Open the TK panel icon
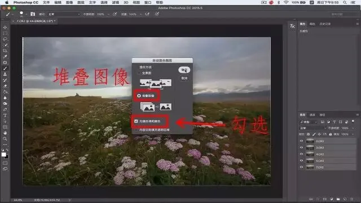The height and width of the screenshot is (203, 361). click(292, 26)
